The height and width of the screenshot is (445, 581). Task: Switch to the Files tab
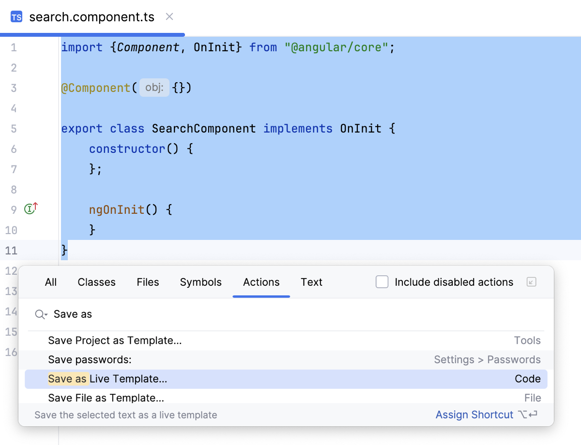click(148, 282)
